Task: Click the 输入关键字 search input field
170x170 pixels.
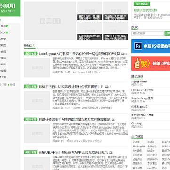Action: [148, 33]
